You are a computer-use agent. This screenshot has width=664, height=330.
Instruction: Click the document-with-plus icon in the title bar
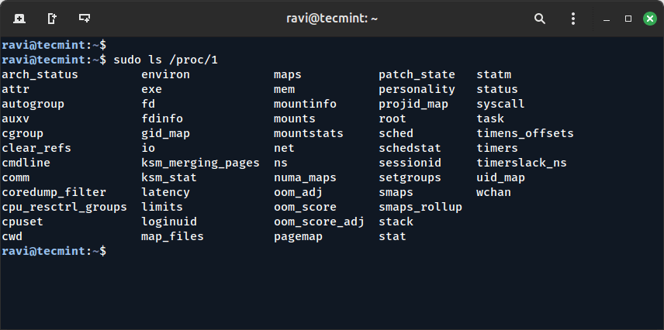pyautogui.click(x=51, y=18)
